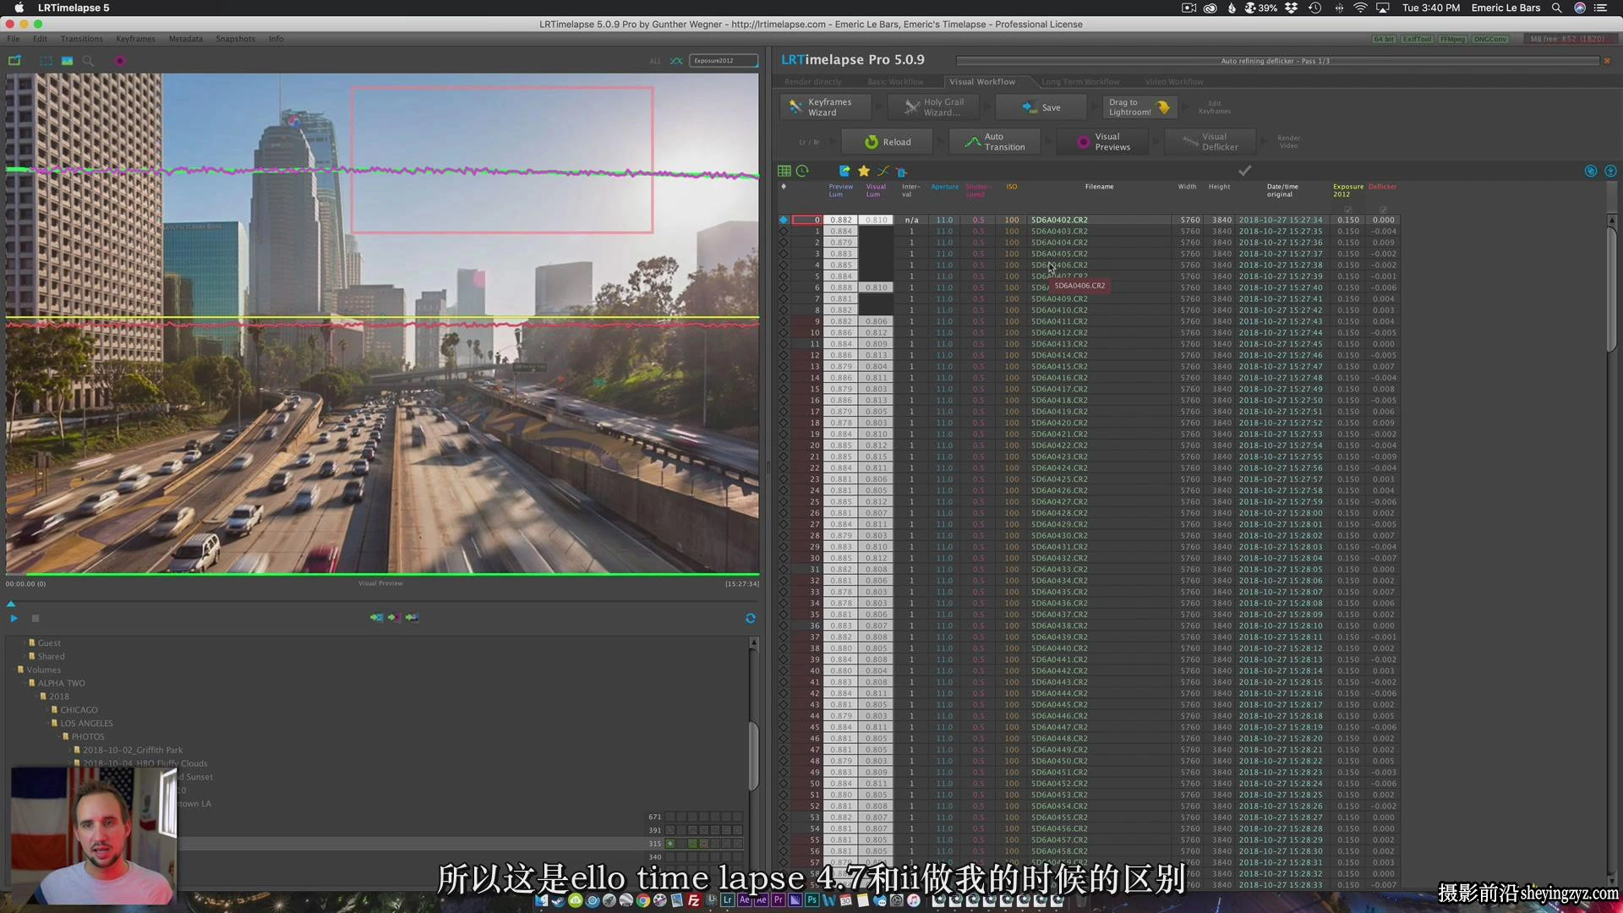Collapse the Volumes tree node
Image resolution: width=1623 pixels, height=913 pixels.
(14, 670)
